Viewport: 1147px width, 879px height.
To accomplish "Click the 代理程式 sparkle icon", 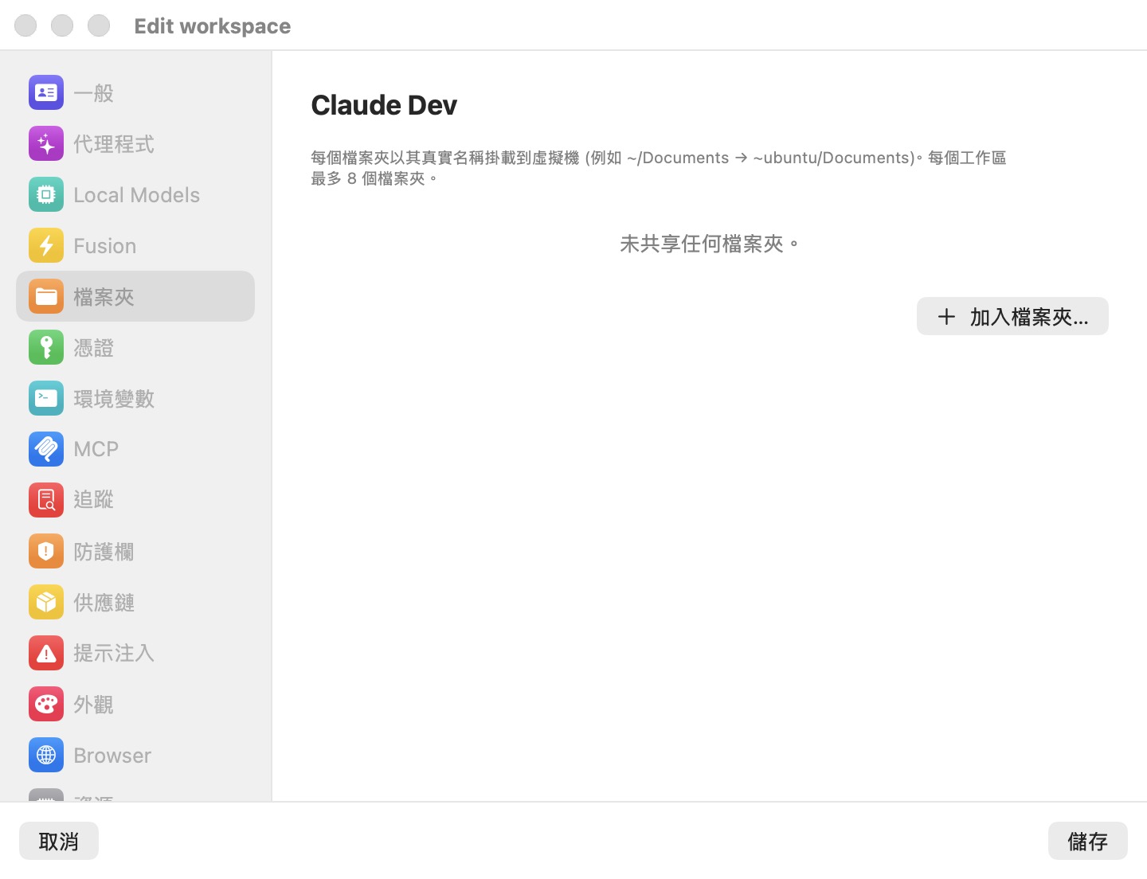I will 46,144.
